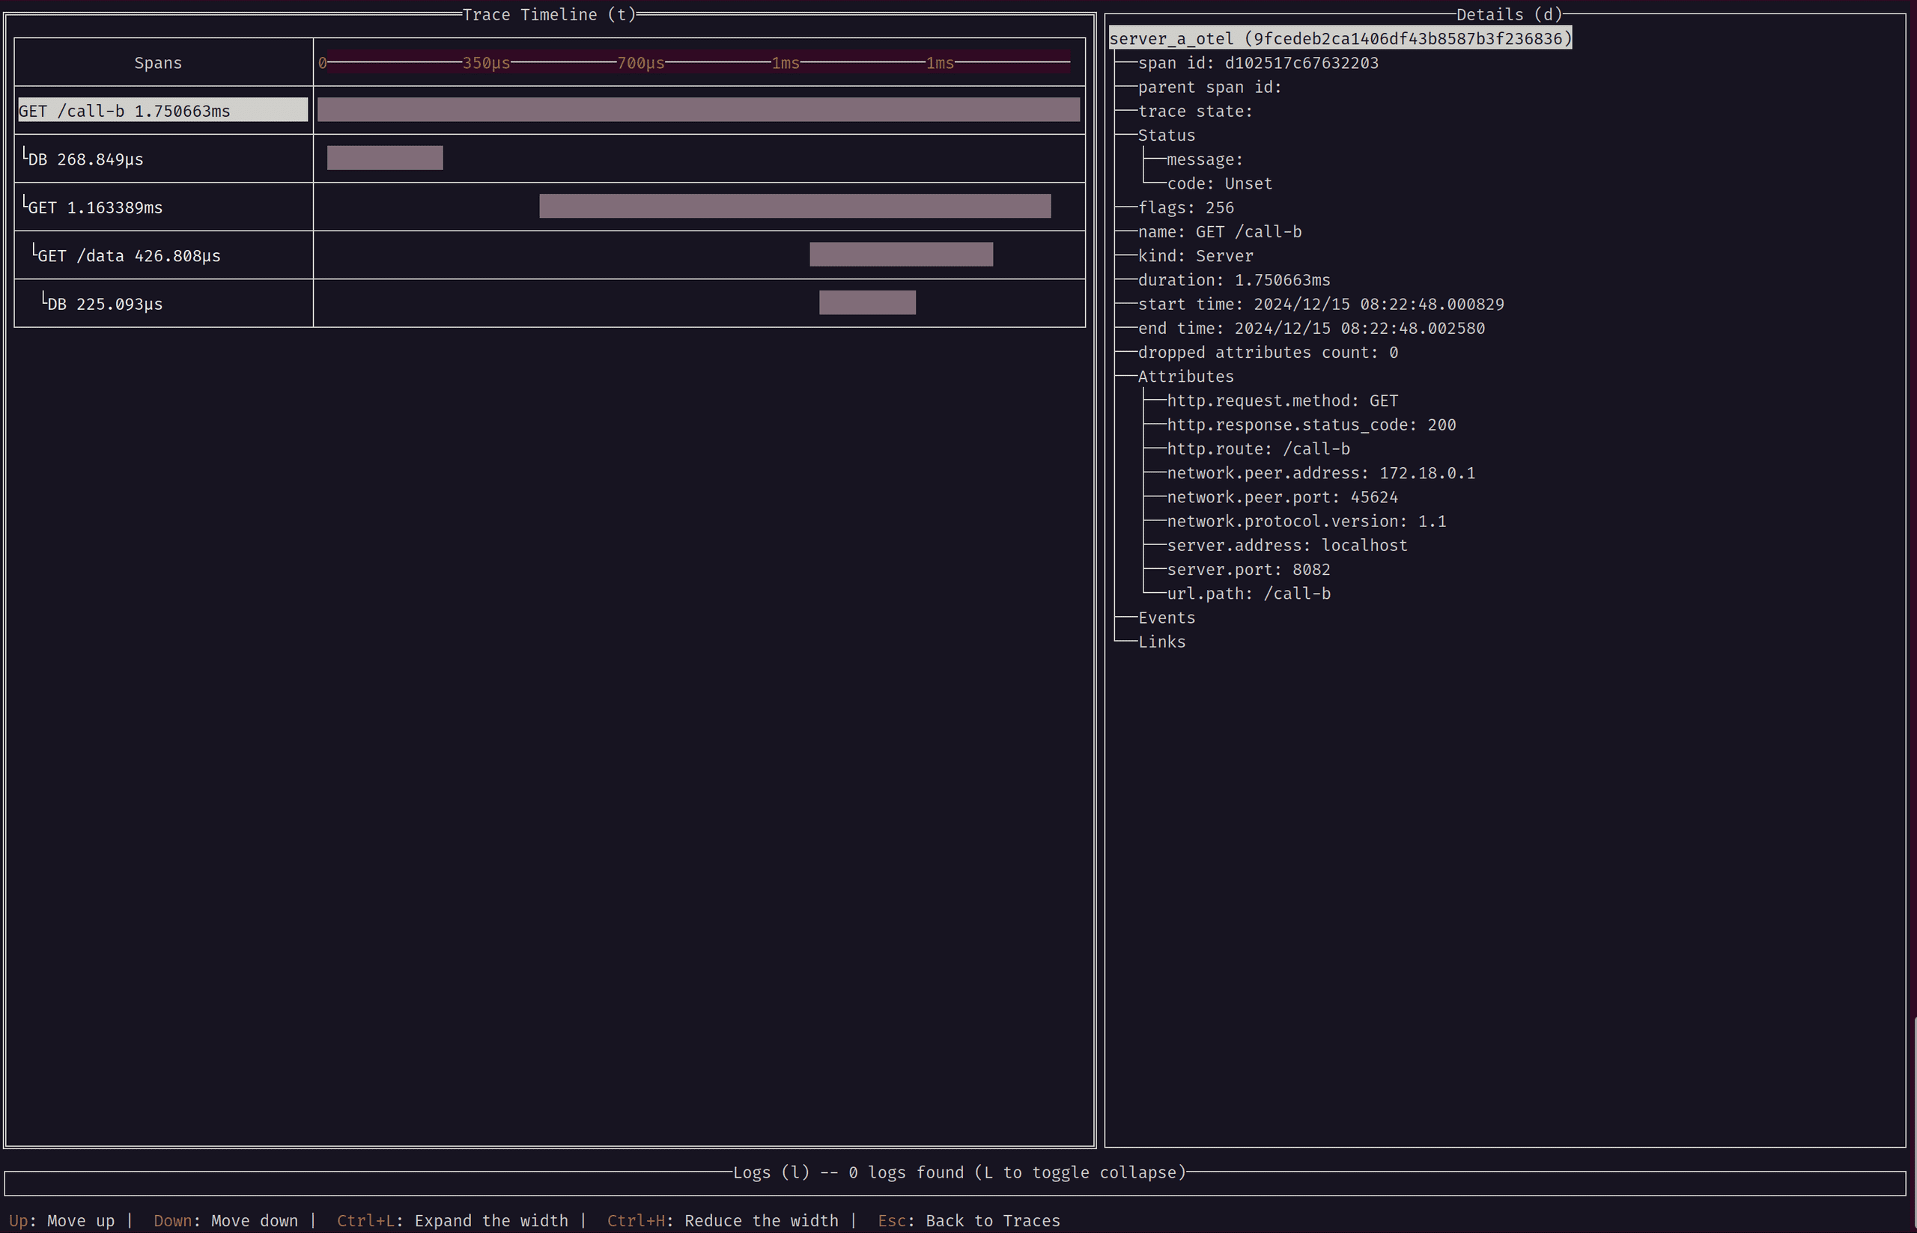Screen dimensions: 1917x1233
Task: Click the GET /call-b timeline bar
Action: point(697,110)
